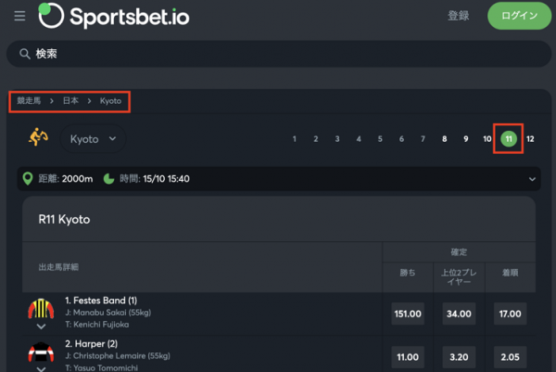The image size is (556, 372).
Task: Select race number 12 tab
Action: pyautogui.click(x=530, y=139)
